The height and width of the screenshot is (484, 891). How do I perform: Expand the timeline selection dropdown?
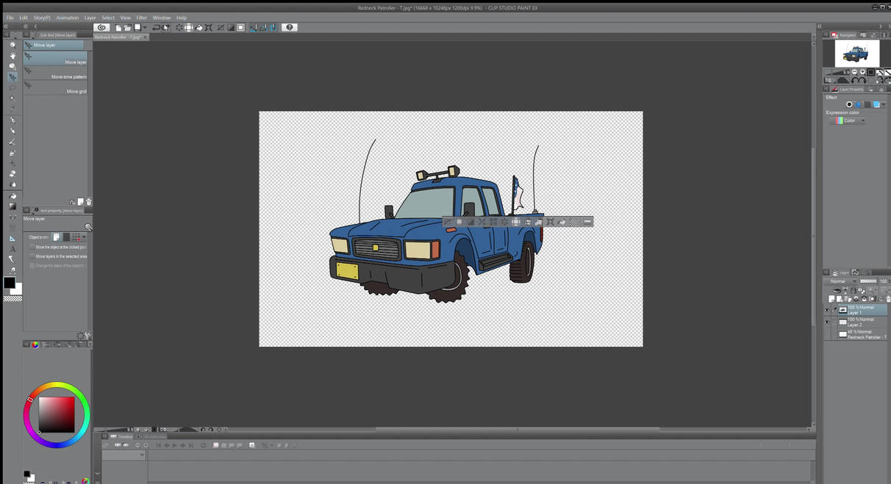tap(142, 455)
